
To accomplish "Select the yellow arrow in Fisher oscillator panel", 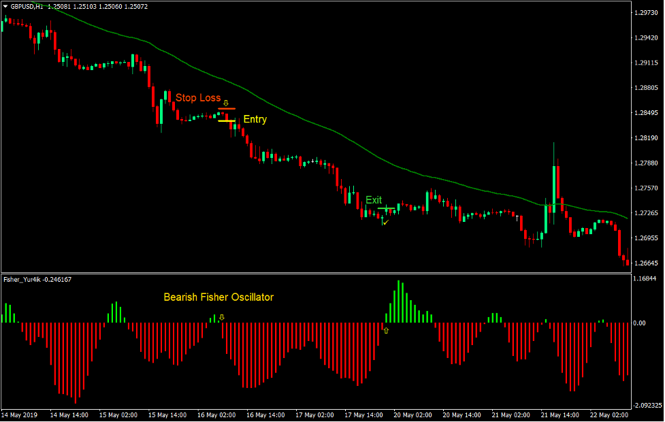I will tap(386, 330).
